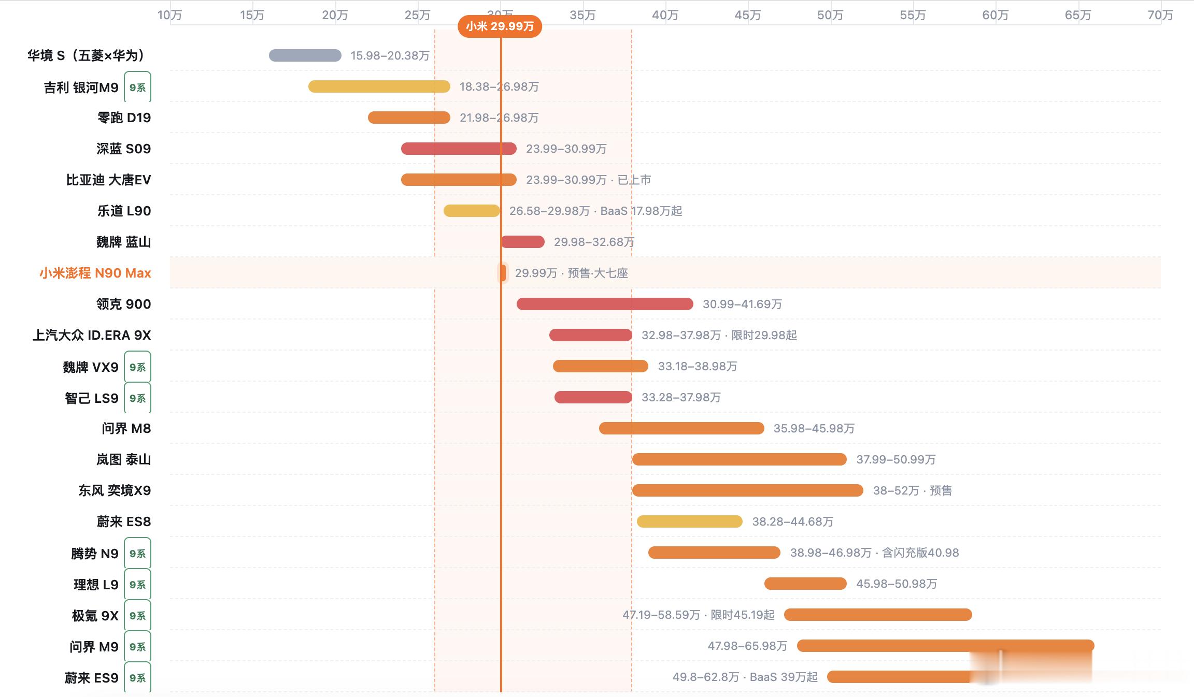Screen dimensions: 1194x697
Task: Click the 9系 badge beside 问界 M9
Action: (137, 647)
